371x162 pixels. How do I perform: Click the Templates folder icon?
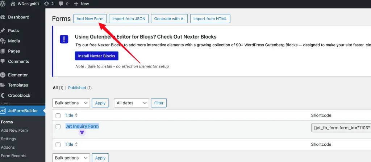click(3, 85)
